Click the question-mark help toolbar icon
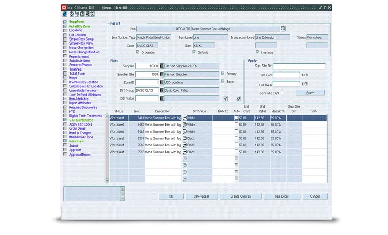Viewport: 388px width, 235px height. click(x=93, y=14)
